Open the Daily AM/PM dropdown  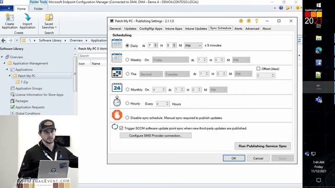[x=193, y=45]
